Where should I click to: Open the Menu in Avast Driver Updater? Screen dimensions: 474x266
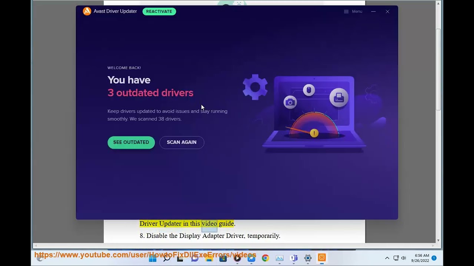tap(353, 11)
